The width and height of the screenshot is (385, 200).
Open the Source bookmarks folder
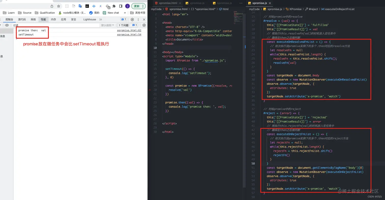click(25, 13)
